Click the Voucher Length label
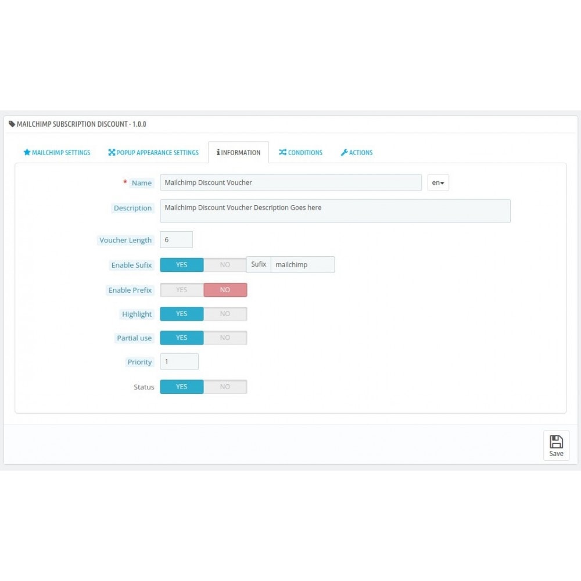581x581 pixels. click(125, 240)
